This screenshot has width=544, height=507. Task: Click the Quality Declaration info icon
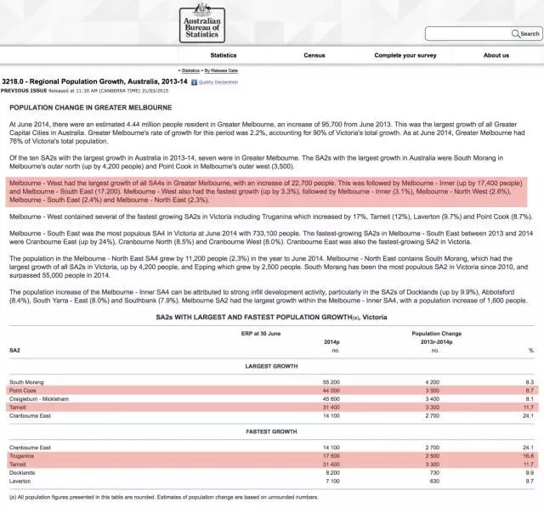point(195,82)
